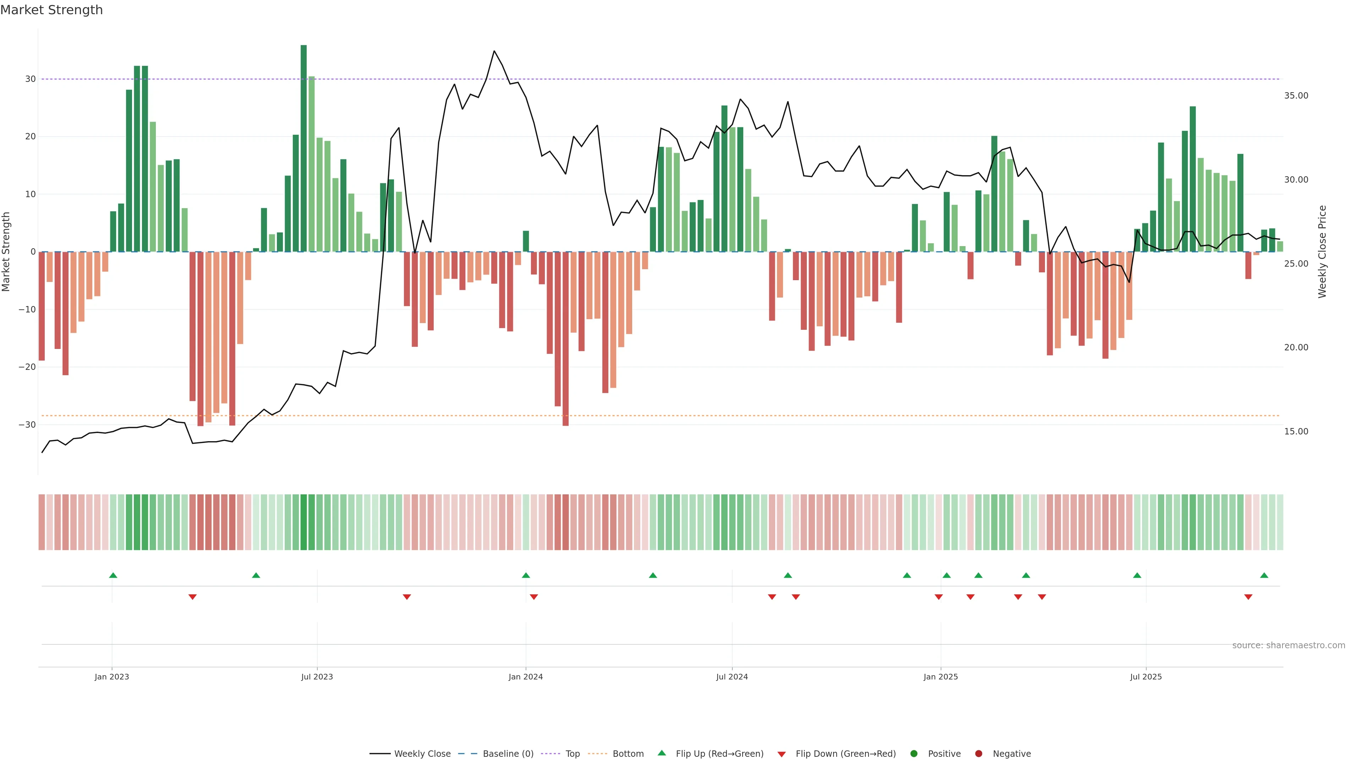Click the Jul 2025 x-axis label

pyautogui.click(x=1145, y=677)
